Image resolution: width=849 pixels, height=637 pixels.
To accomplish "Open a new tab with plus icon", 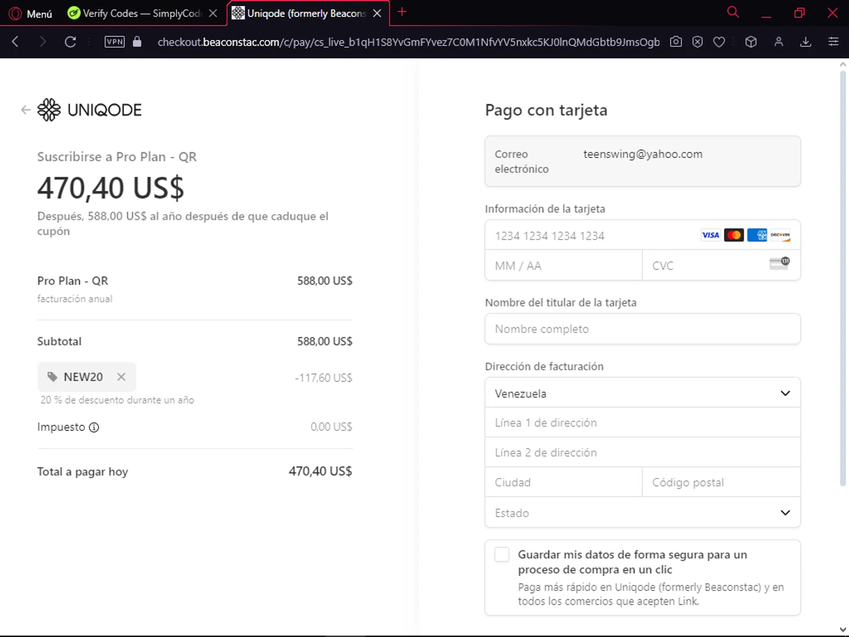I will [x=402, y=12].
